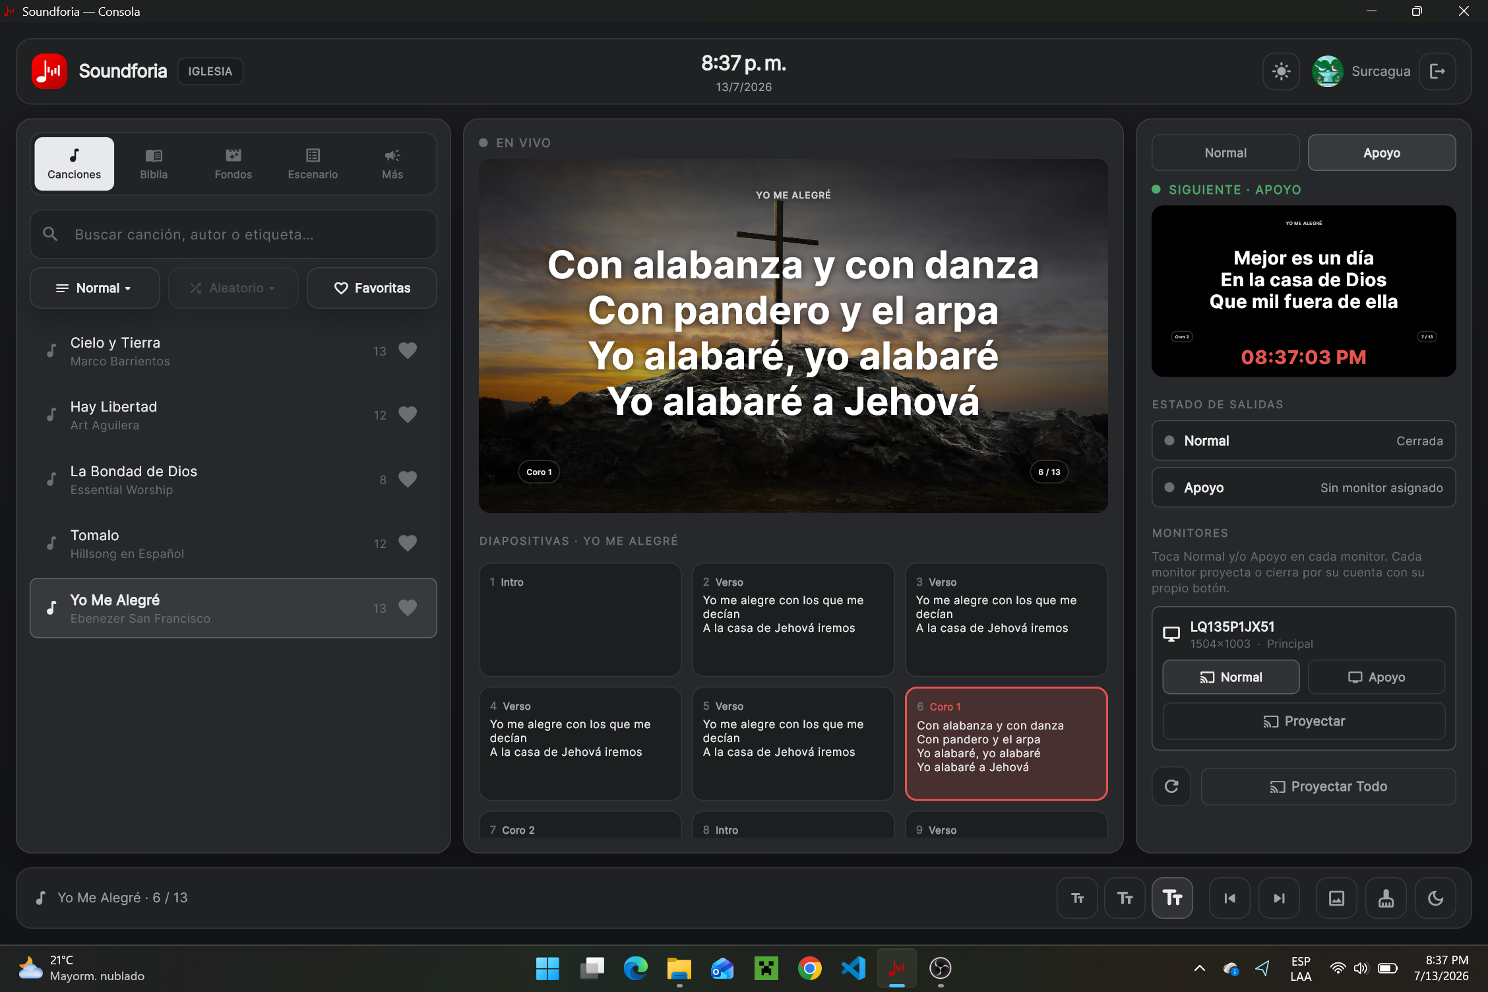Open OBS Studio from the taskbar
The image size is (1488, 992).
940,968
